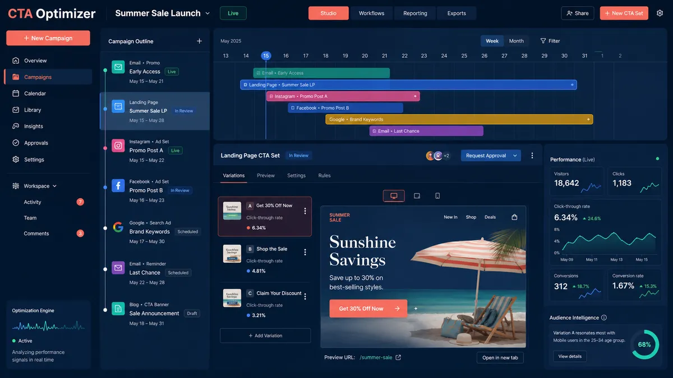Select the Facebook Promo Post B icon
This screenshot has height=378, width=673.
[x=118, y=185]
